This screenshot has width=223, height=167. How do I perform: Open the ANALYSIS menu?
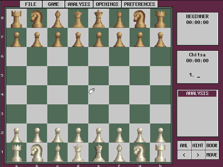pyautogui.click(x=79, y=4)
